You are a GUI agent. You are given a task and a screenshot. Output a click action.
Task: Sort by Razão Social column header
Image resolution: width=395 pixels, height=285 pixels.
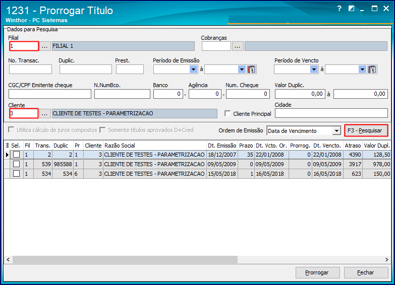pyautogui.click(x=155, y=146)
